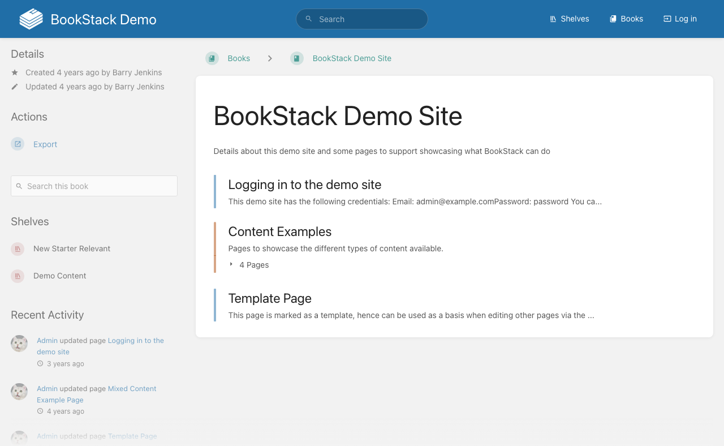The width and height of the screenshot is (724, 446).
Task: Click Admin avatar beside Logging in activity
Action: point(19,344)
